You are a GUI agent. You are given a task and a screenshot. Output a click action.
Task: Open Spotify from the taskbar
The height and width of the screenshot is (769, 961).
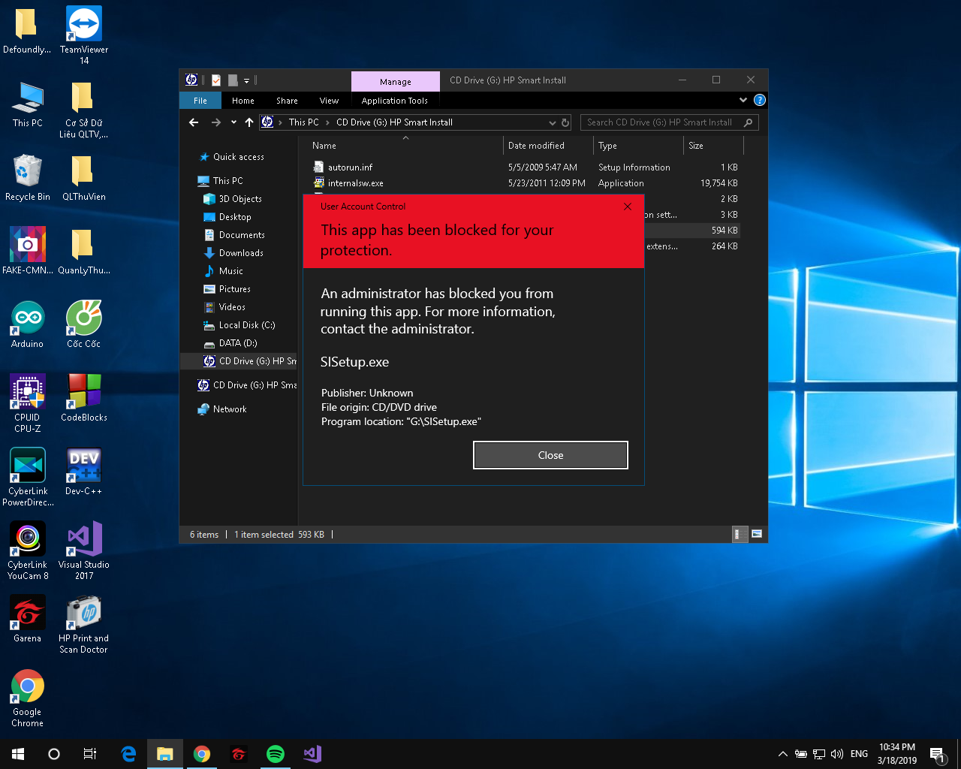[276, 754]
